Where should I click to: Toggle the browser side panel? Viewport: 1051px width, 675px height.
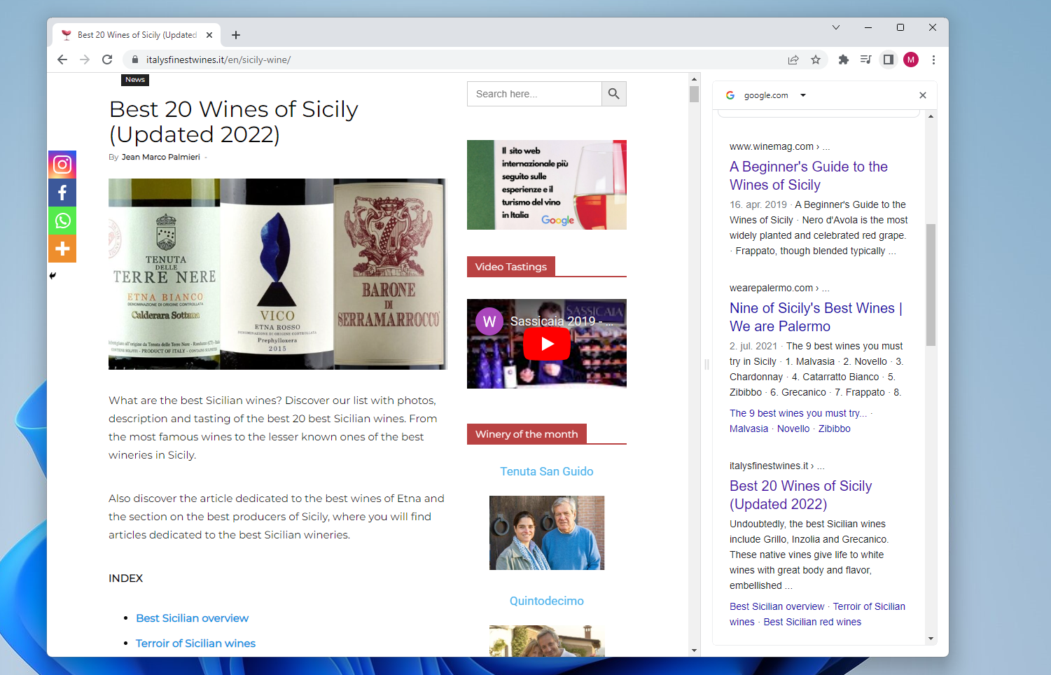pos(888,60)
